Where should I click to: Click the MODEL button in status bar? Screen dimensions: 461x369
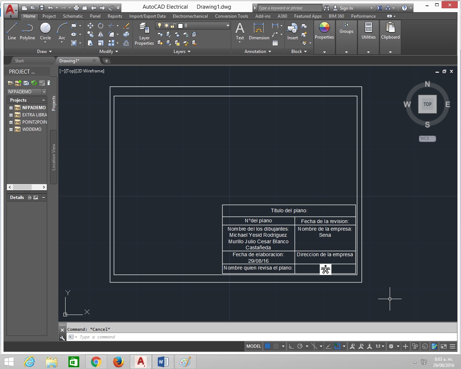pos(253,346)
